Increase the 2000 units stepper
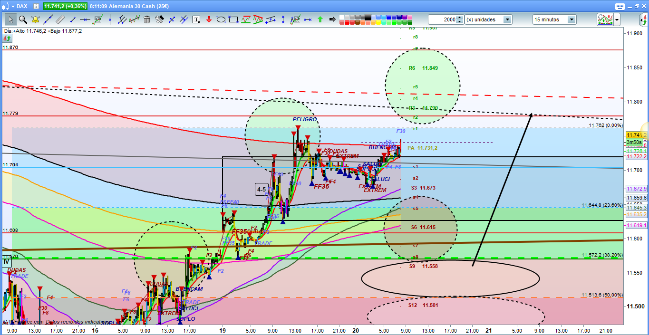The image size is (649, 335). [460, 18]
